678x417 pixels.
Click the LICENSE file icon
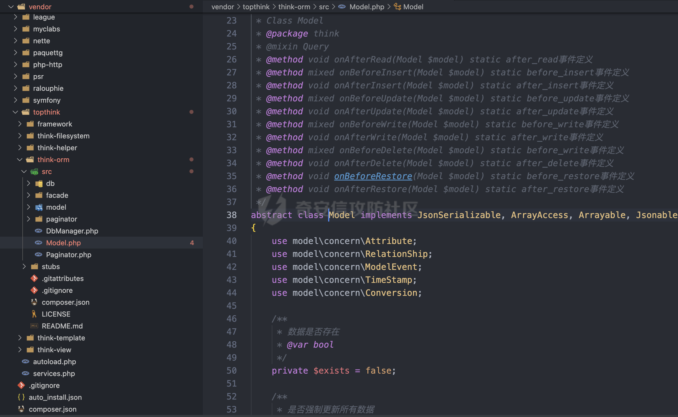(34, 314)
